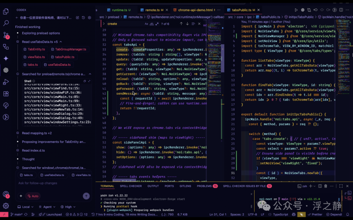
Task: Open Codex panel settings gear
Action: 89,18
